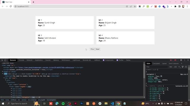Screen dimensions: 190x106
Task: Toggle the flex badge on pageBx div
Action: (x=29, y=87)
